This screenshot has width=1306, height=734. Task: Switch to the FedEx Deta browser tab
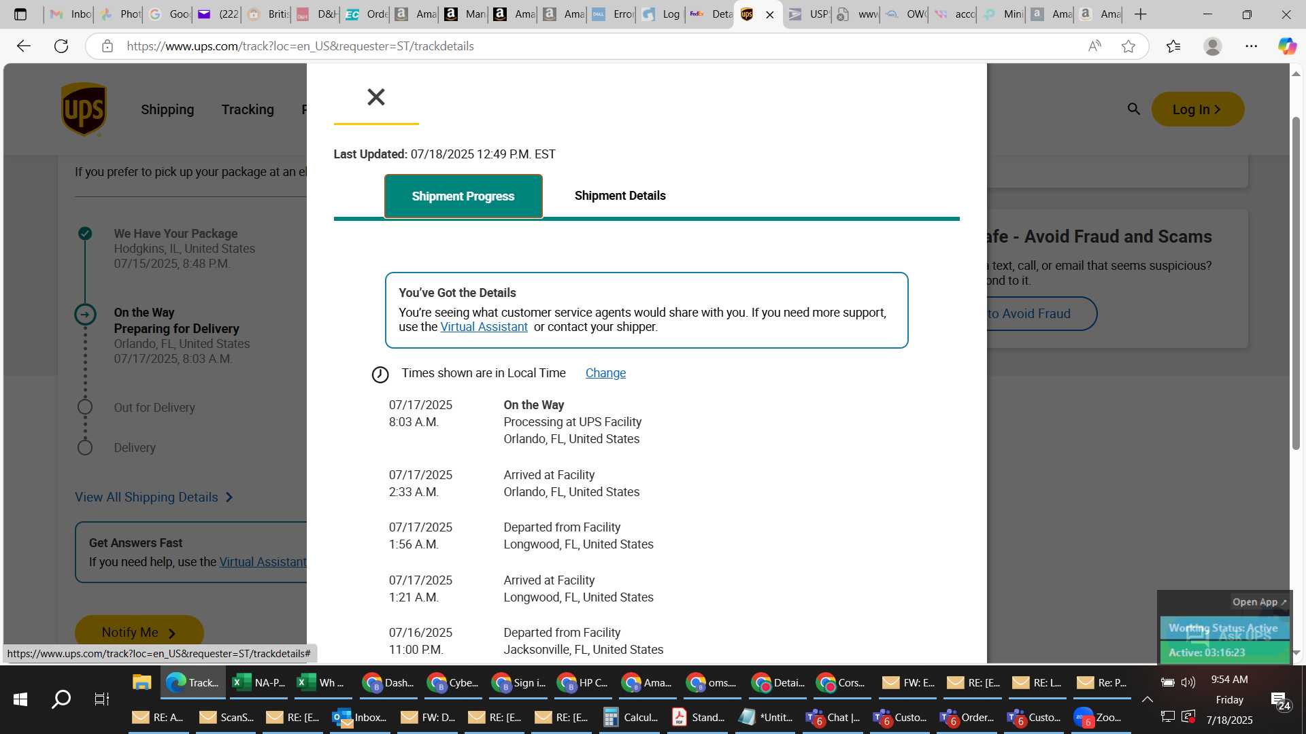click(709, 14)
